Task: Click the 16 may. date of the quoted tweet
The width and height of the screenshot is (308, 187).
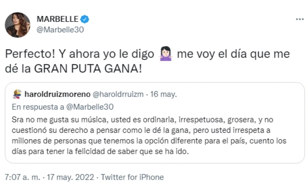Action: tap(163, 94)
